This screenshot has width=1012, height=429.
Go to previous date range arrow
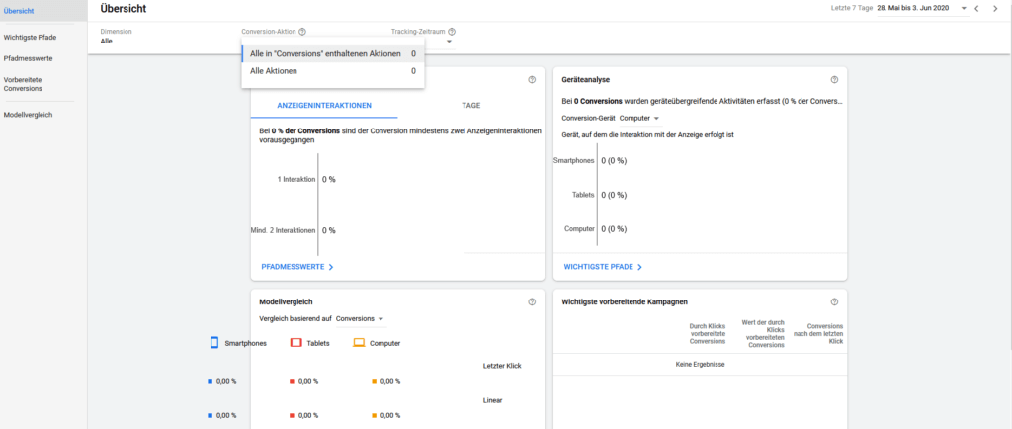pyautogui.click(x=976, y=9)
